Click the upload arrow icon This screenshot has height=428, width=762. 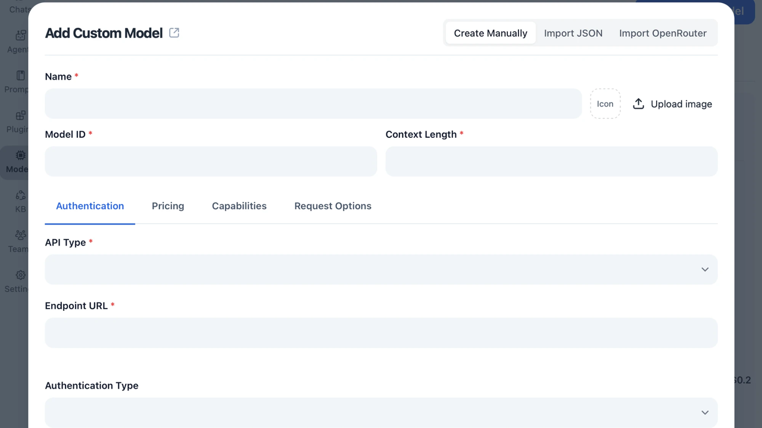[638, 104]
